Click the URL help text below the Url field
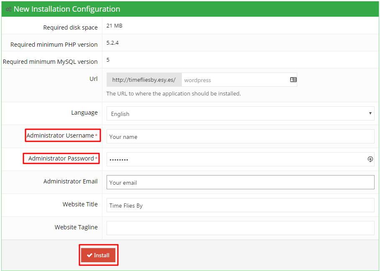 [173, 93]
